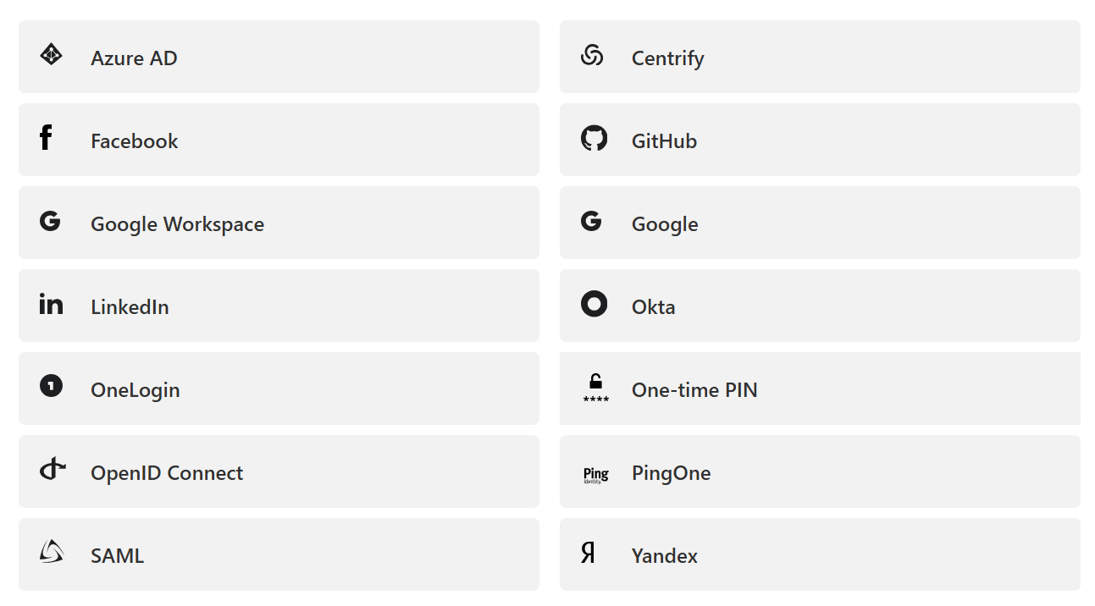Click the SAML triangular logo icon
1095x606 pixels.
(51, 552)
